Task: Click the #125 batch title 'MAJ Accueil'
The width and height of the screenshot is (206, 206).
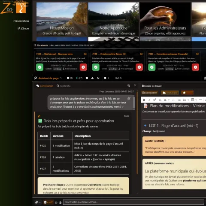Action: pos(55,54)
